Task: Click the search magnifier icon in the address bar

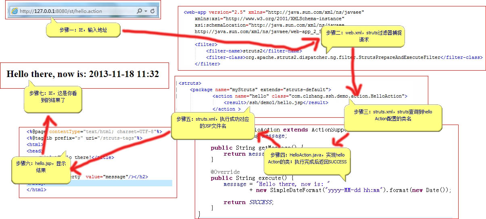Action: click(140, 11)
